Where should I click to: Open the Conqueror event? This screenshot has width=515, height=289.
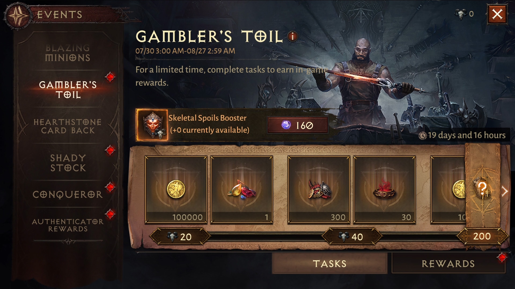pos(68,194)
